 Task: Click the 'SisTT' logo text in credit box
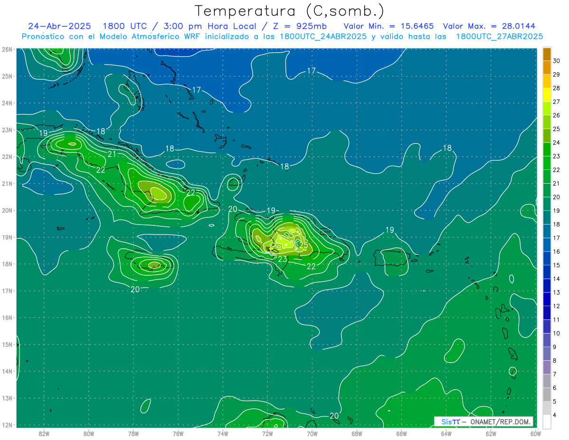click(450, 421)
